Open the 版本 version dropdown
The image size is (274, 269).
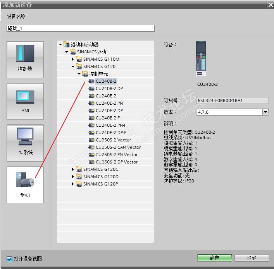[x=265, y=112]
